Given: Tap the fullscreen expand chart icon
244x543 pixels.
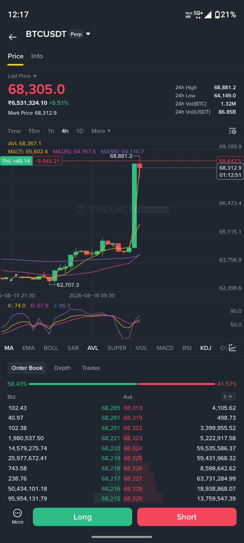Looking at the screenshot, I should pyautogui.click(x=14, y=278).
